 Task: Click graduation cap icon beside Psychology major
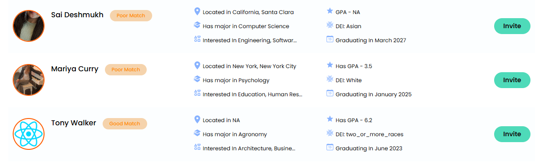pyautogui.click(x=197, y=79)
